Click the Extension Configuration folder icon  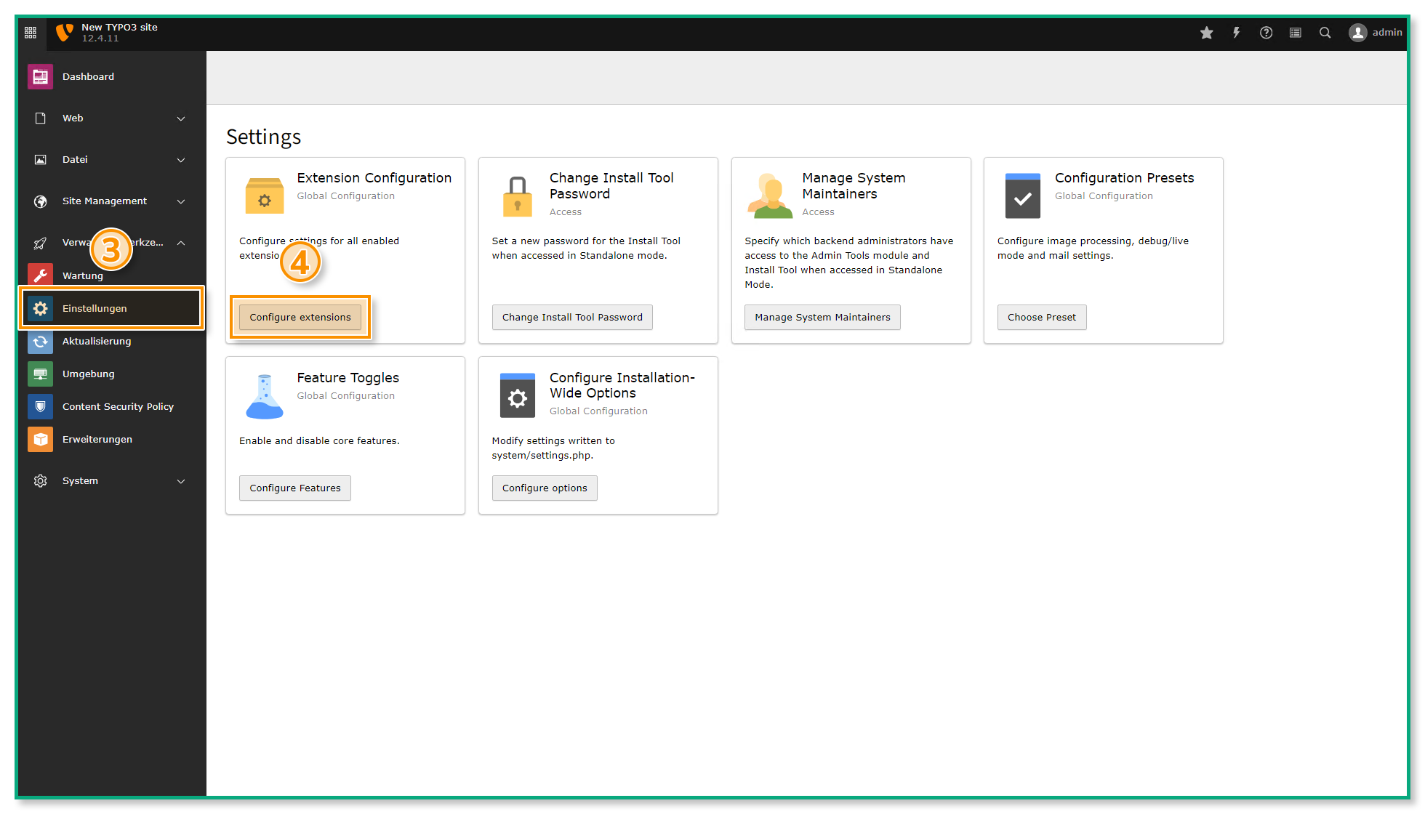coord(265,196)
